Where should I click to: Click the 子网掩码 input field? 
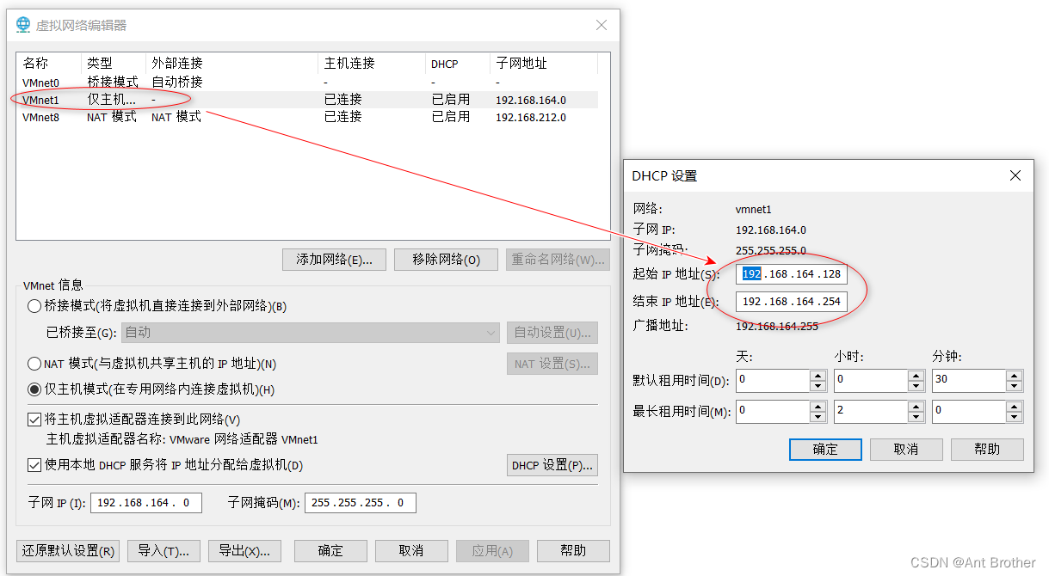click(360, 502)
